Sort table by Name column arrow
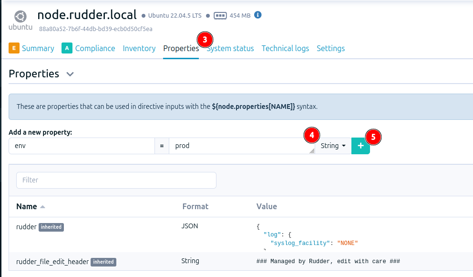 pyautogui.click(x=42, y=207)
